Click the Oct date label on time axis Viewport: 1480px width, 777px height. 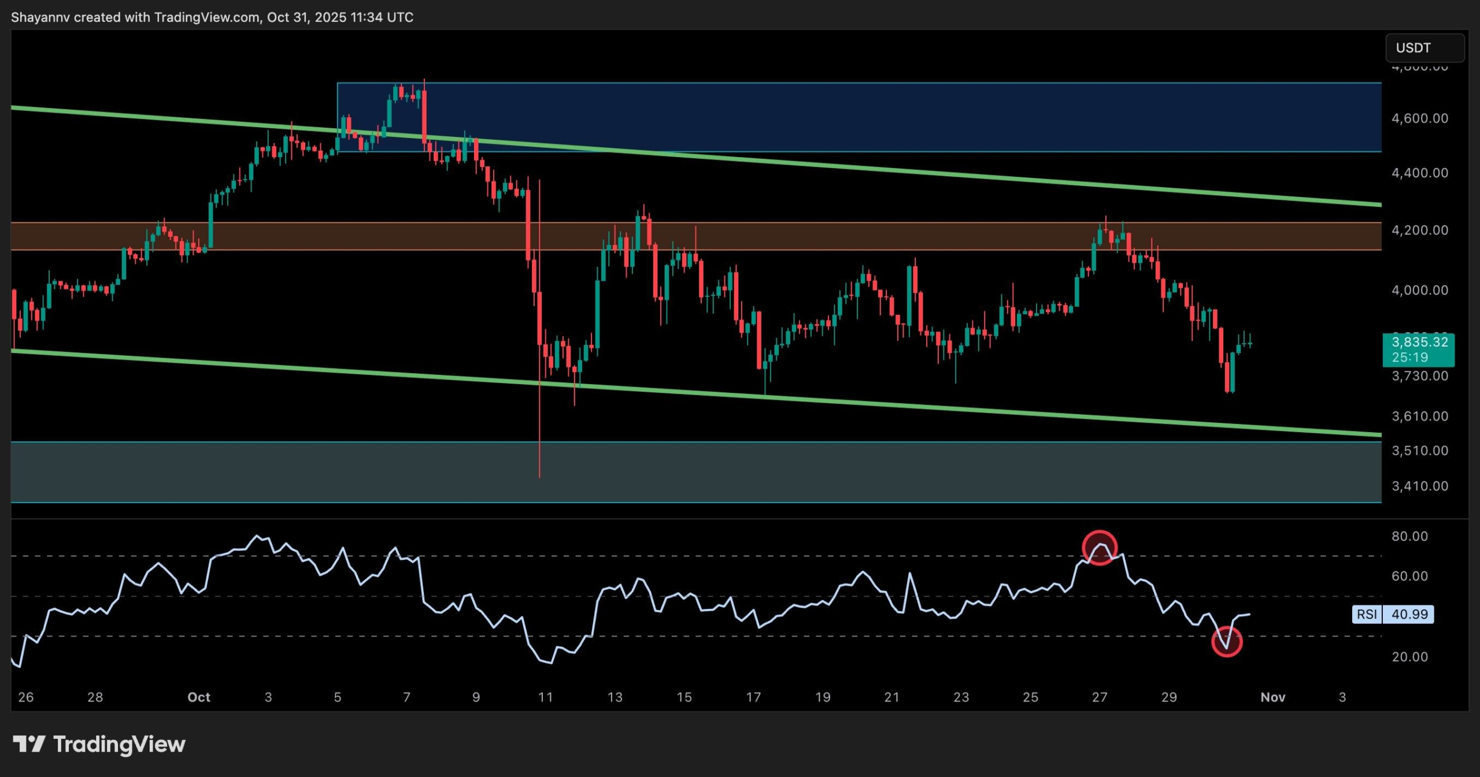tap(199, 697)
